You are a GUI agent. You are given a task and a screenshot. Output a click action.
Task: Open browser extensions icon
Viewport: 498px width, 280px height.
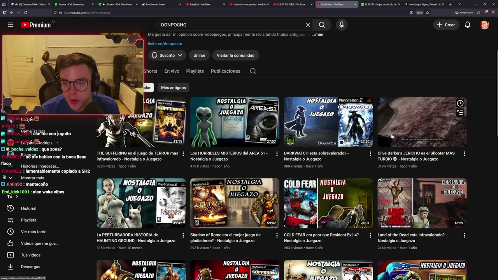pos(479,12)
